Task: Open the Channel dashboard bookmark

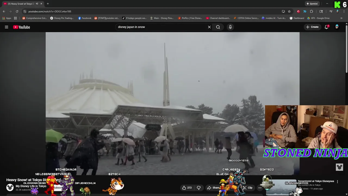Action: coord(218,18)
